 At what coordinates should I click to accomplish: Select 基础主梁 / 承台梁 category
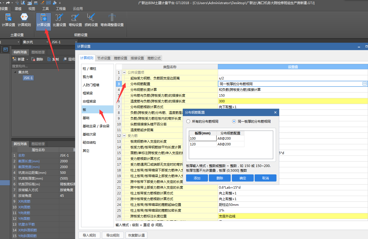(98, 126)
